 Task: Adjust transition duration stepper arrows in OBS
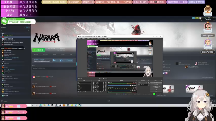click(x=149, y=85)
